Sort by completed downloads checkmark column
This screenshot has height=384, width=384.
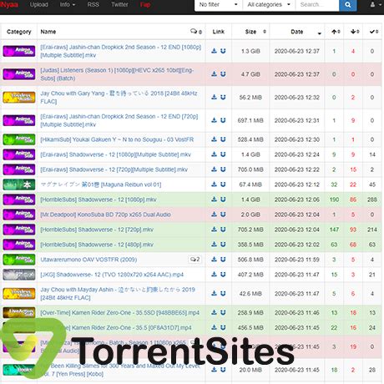(x=372, y=32)
